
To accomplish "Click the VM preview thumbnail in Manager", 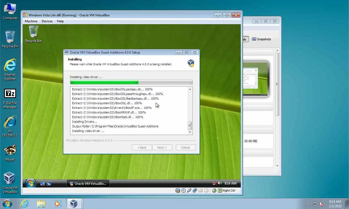I will click(256, 79).
